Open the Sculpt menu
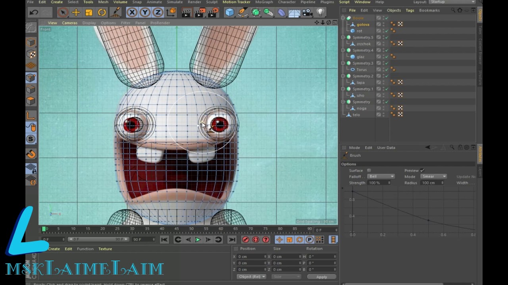 (x=212, y=2)
